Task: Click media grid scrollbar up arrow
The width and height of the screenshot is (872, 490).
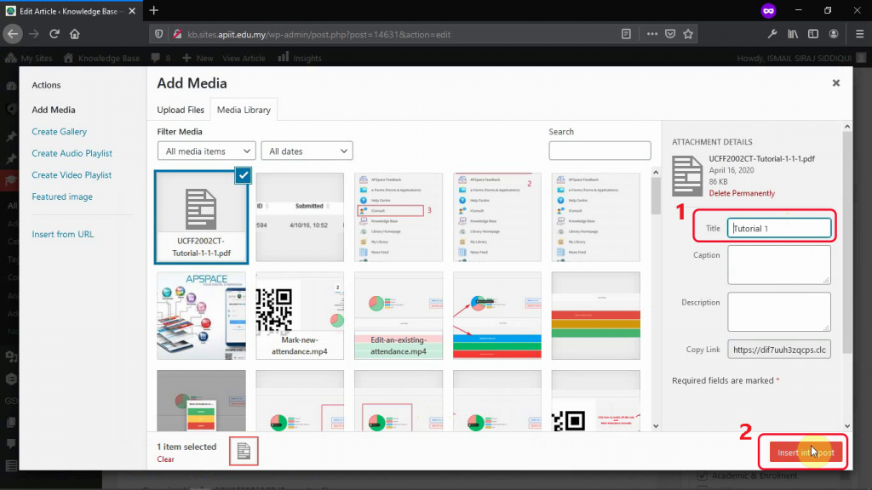Action: [x=656, y=172]
